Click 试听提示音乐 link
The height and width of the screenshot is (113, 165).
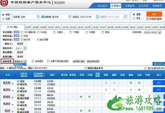pos(79,61)
